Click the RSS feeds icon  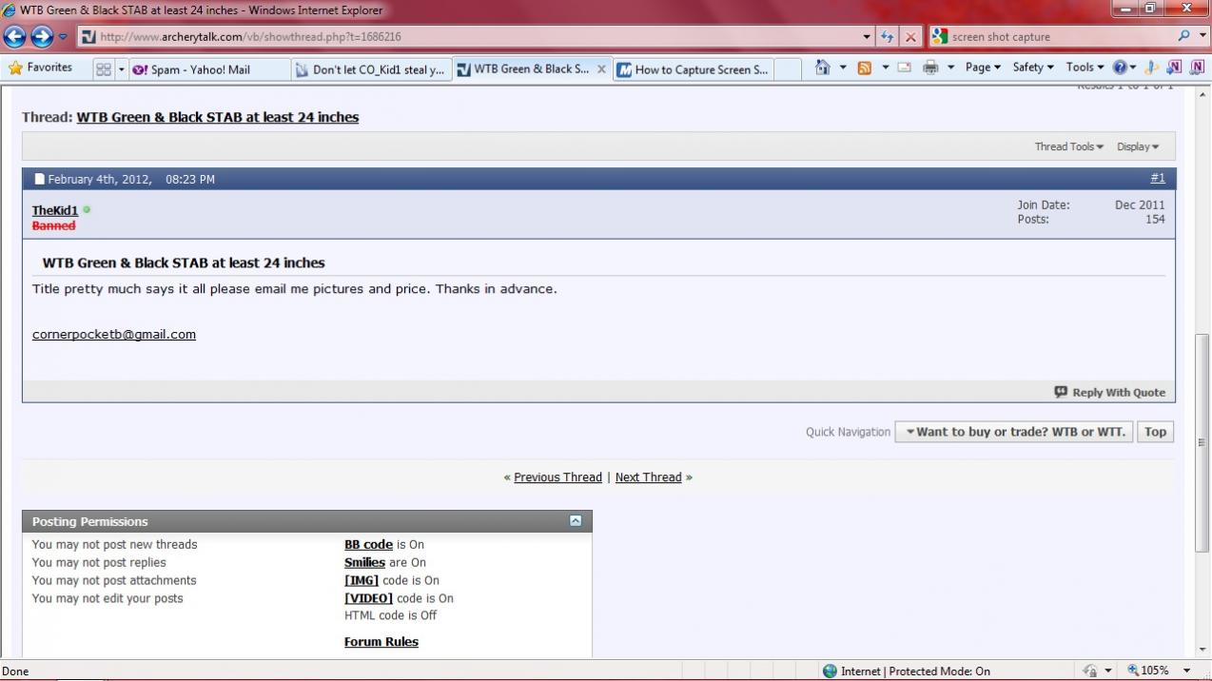[864, 68]
